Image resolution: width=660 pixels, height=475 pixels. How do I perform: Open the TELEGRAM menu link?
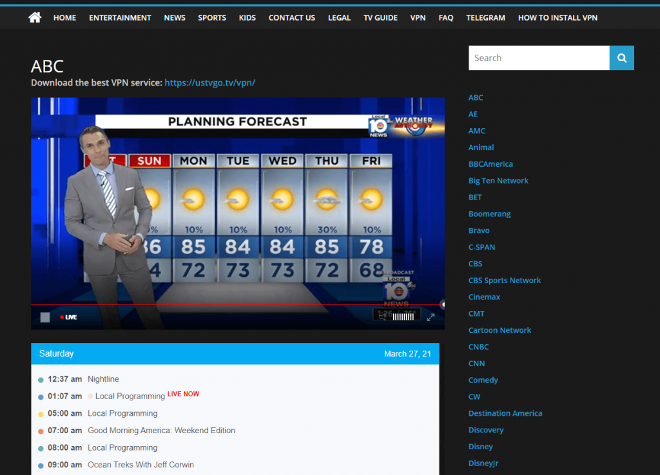point(486,17)
